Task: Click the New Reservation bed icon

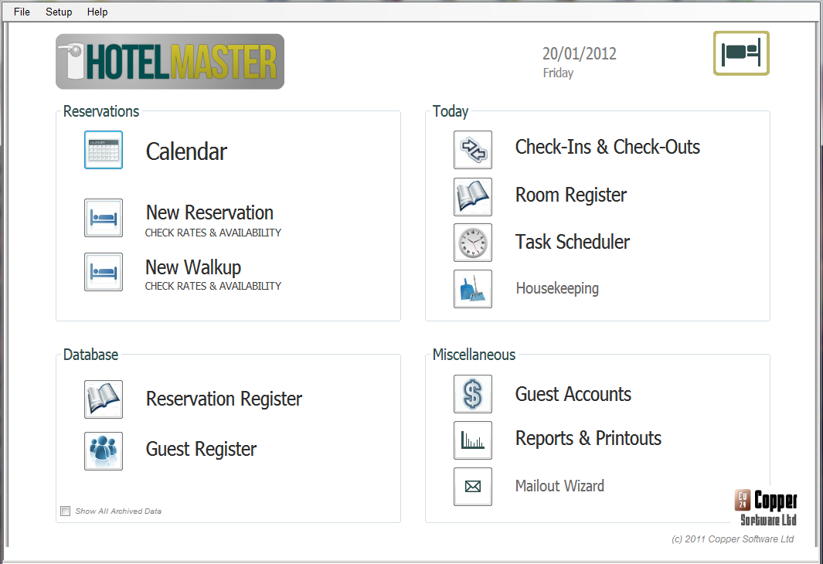Action: point(104,218)
